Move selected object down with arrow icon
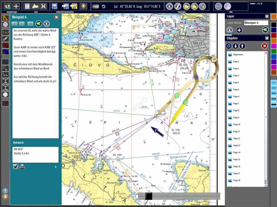 click(235, 46)
